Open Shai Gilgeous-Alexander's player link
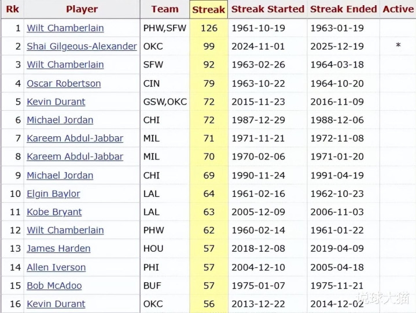The width and height of the screenshot is (416, 313). (82, 46)
